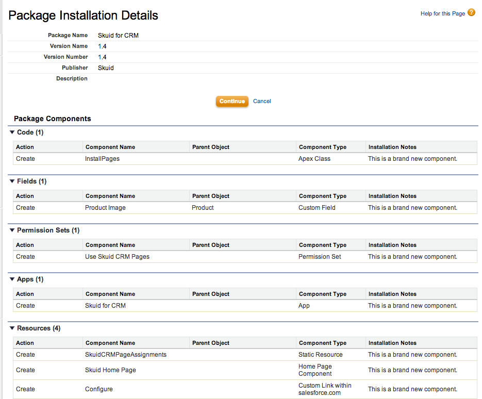Collapse the Apps (1) section

[13, 279]
